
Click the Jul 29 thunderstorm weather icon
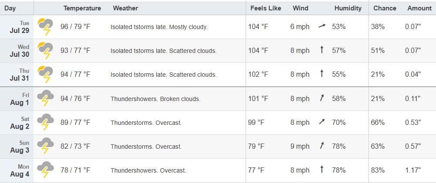coord(45,27)
